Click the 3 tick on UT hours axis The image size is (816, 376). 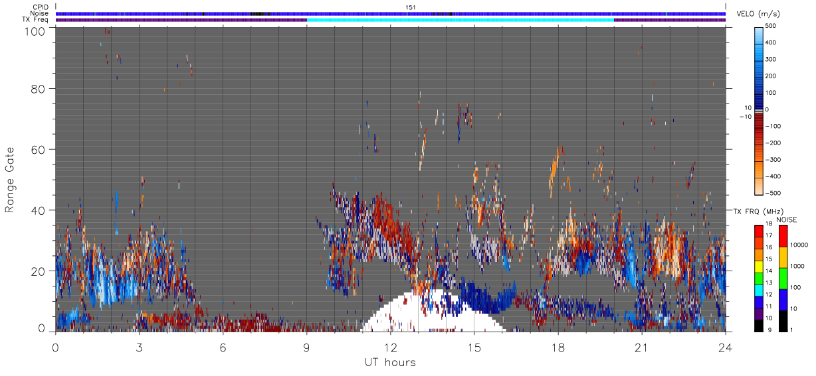tap(139, 347)
